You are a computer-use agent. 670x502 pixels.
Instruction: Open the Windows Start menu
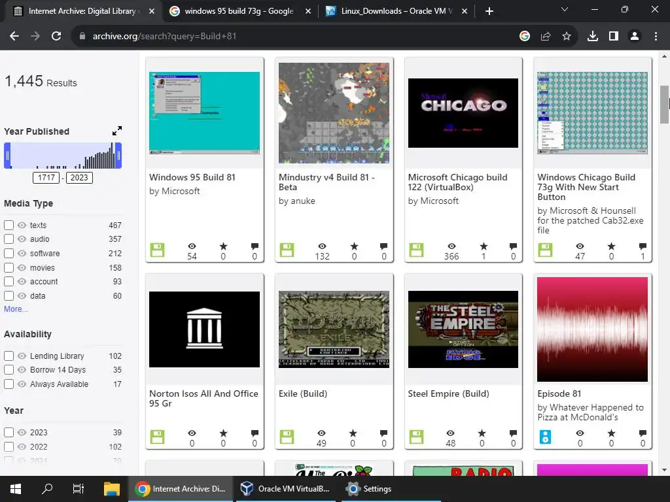(x=16, y=489)
